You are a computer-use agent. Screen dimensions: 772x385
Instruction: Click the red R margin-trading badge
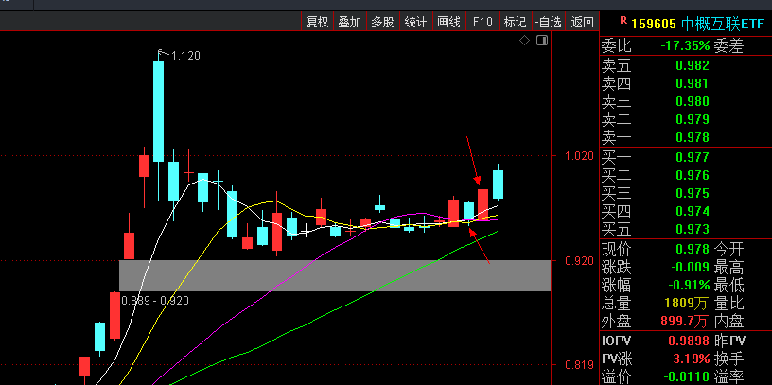pos(623,20)
